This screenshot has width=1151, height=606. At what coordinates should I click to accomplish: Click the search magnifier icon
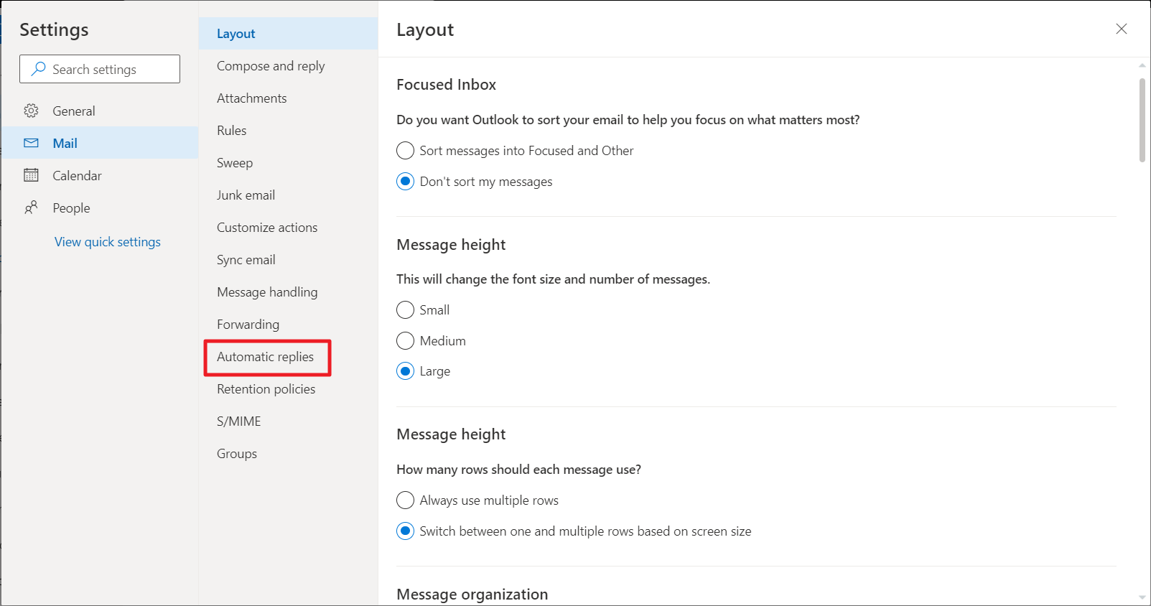[39, 69]
